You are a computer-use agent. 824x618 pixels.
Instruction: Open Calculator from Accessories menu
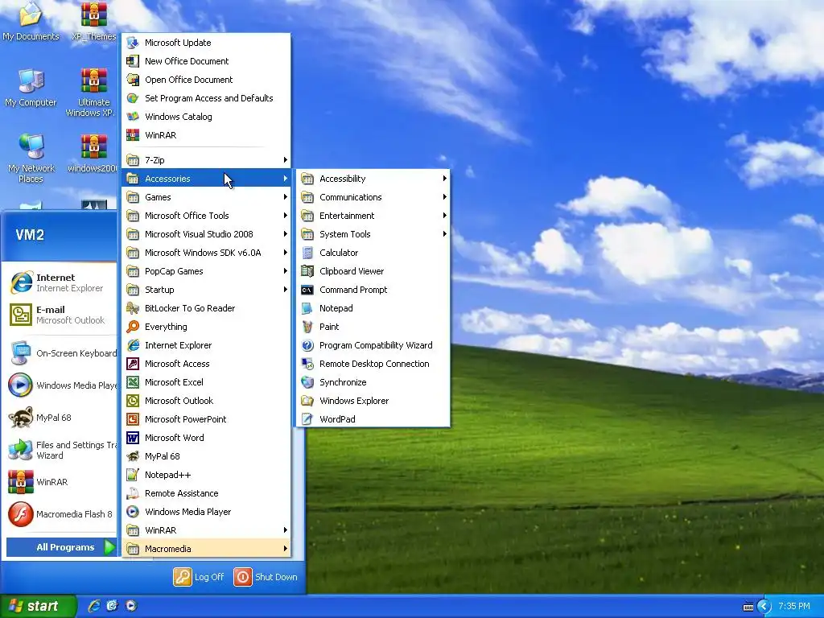[x=373, y=253]
